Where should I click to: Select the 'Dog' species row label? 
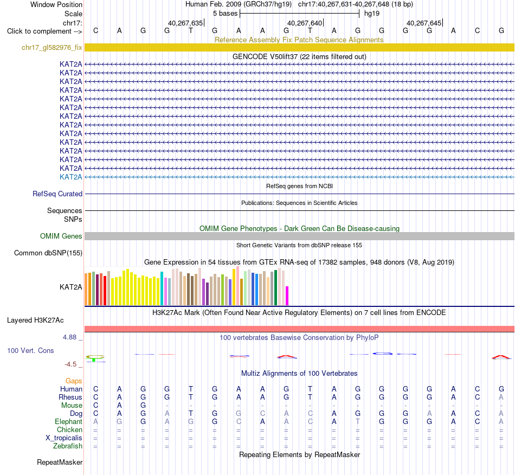pyautogui.click(x=76, y=414)
